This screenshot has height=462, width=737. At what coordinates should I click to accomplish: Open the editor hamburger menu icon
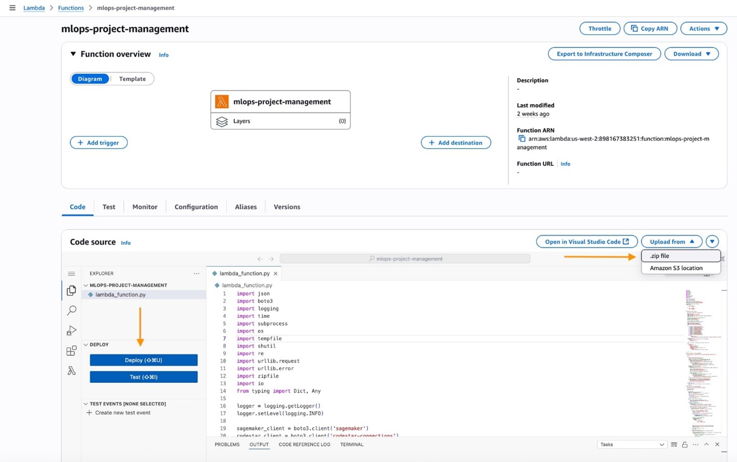coord(72,273)
